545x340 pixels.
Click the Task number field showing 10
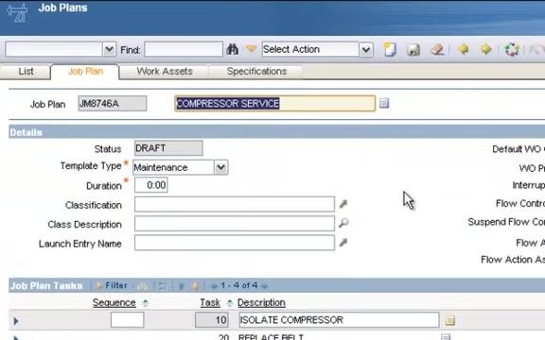[212, 319]
